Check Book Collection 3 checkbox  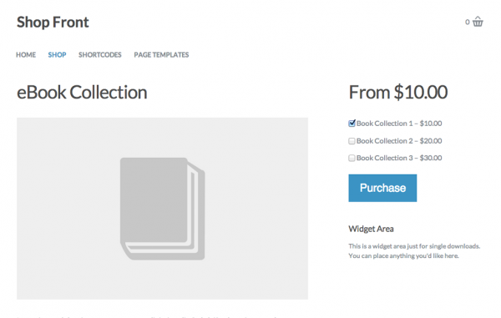point(352,158)
